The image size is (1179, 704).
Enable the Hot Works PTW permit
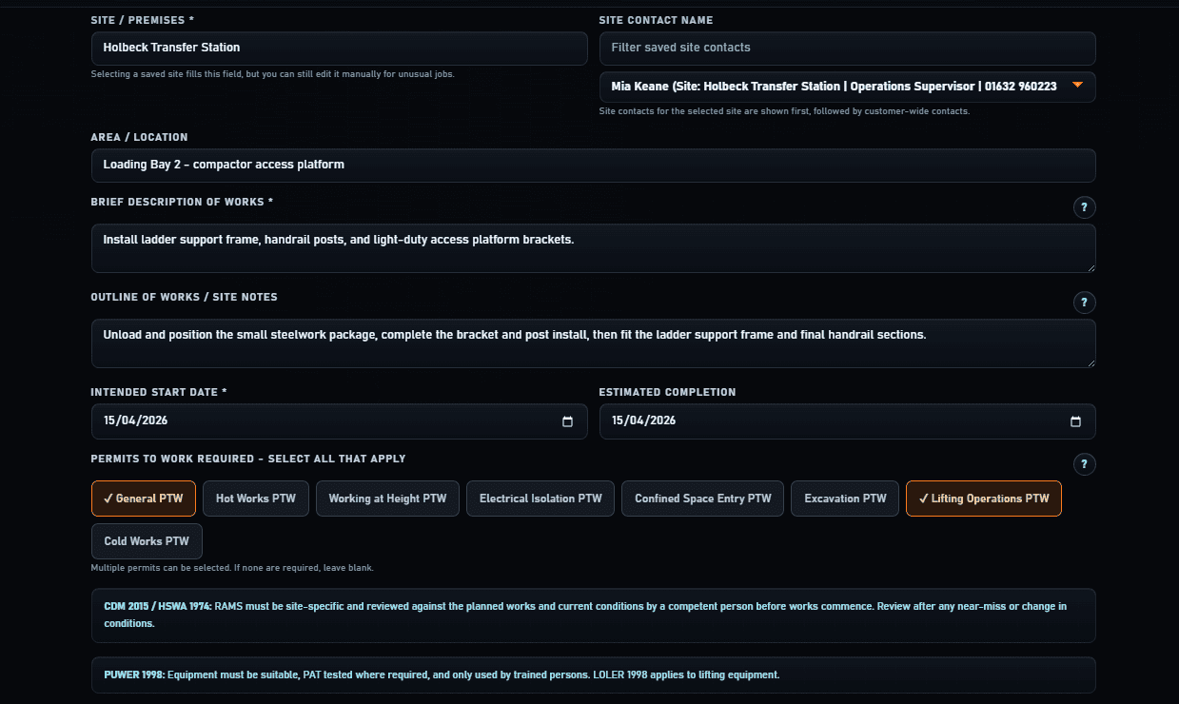tap(256, 499)
